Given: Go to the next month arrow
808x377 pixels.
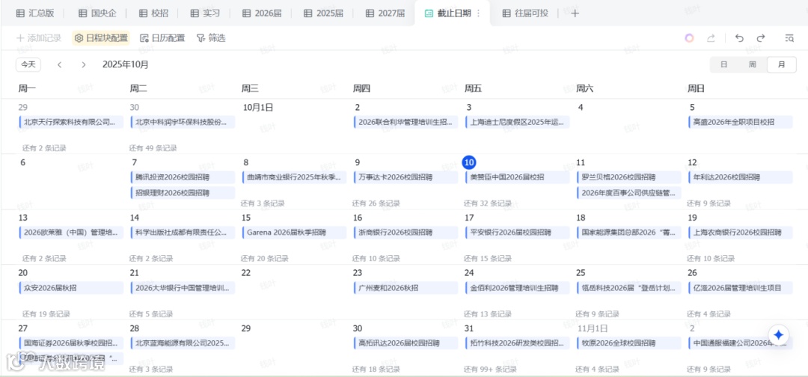Looking at the screenshot, I should [84, 64].
